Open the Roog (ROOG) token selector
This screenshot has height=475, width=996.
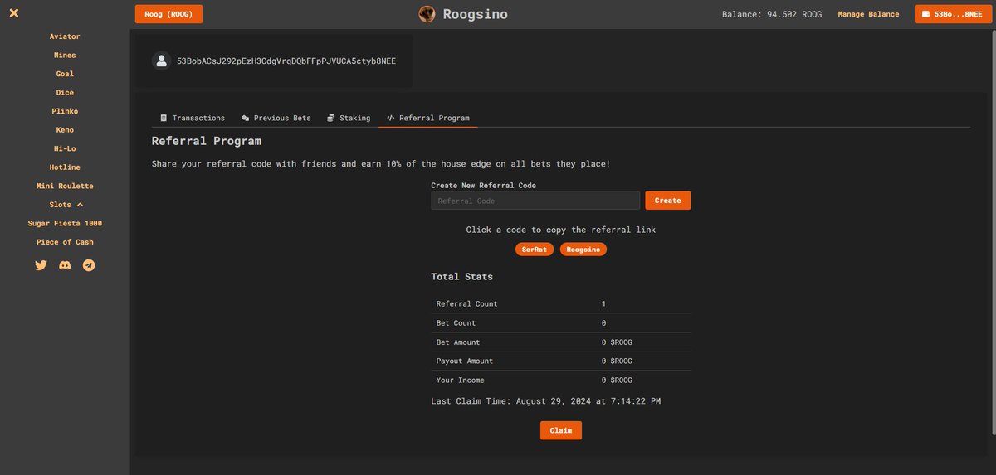(168, 14)
